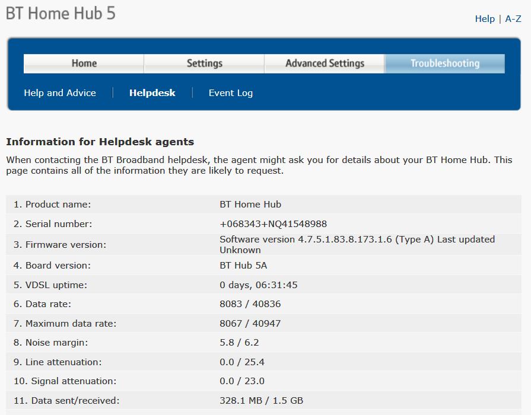The image size is (531, 415).
Task: Open the A-Z index link
Action: pos(513,19)
